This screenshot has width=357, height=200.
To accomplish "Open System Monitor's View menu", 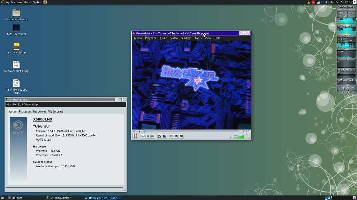I will click(x=27, y=105).
